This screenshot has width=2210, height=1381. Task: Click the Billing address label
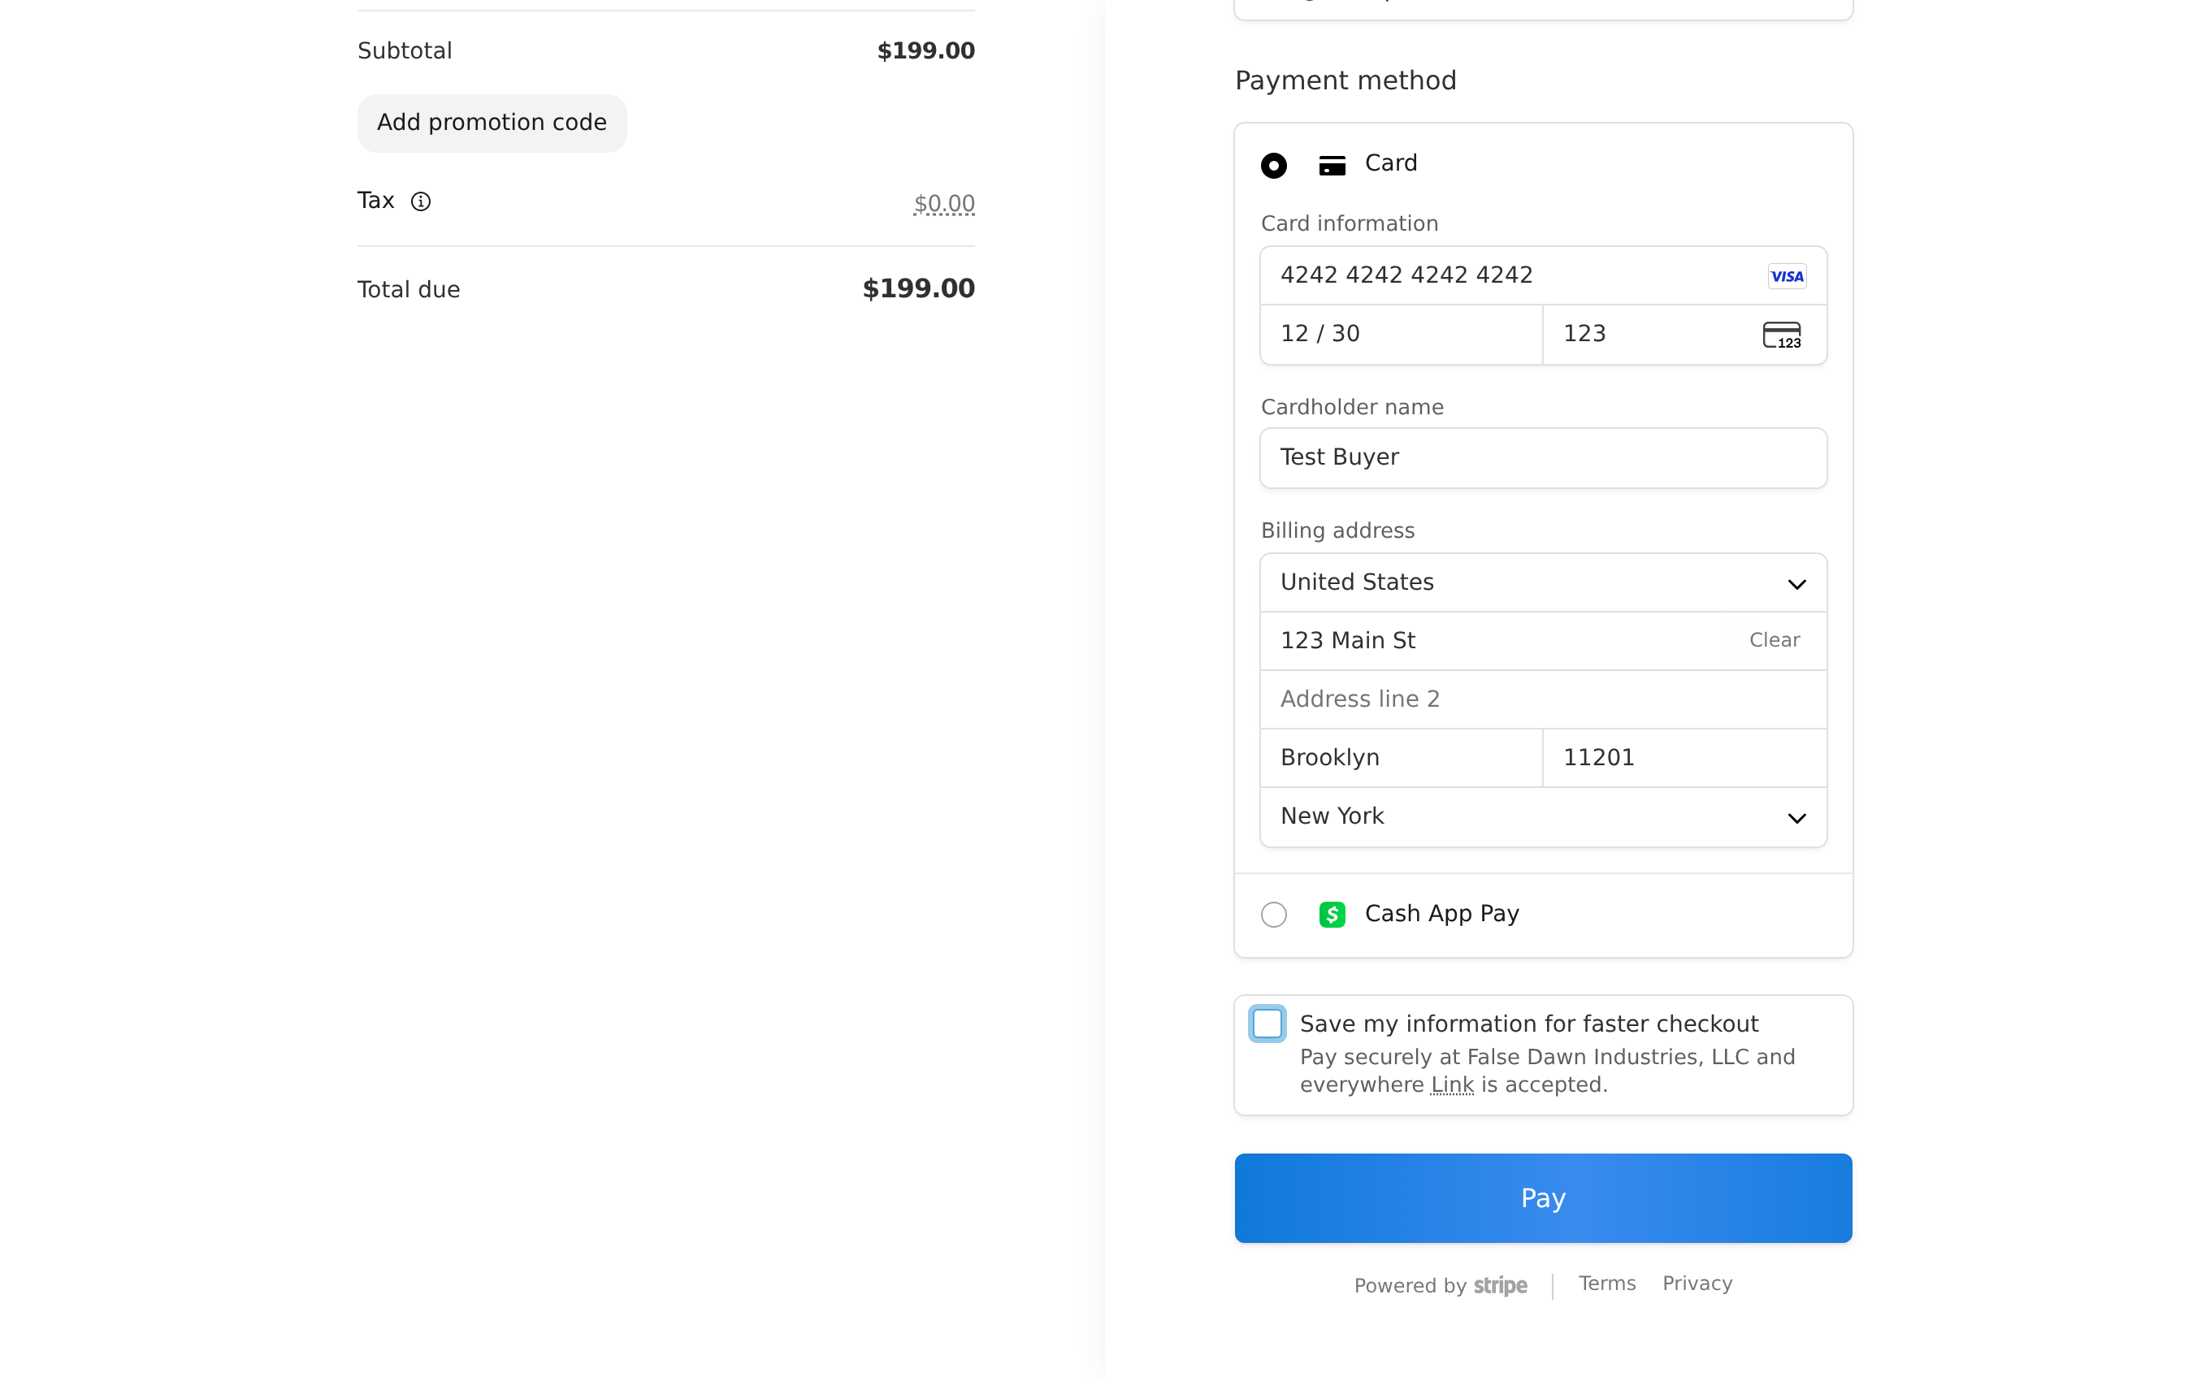(1337, 530)
